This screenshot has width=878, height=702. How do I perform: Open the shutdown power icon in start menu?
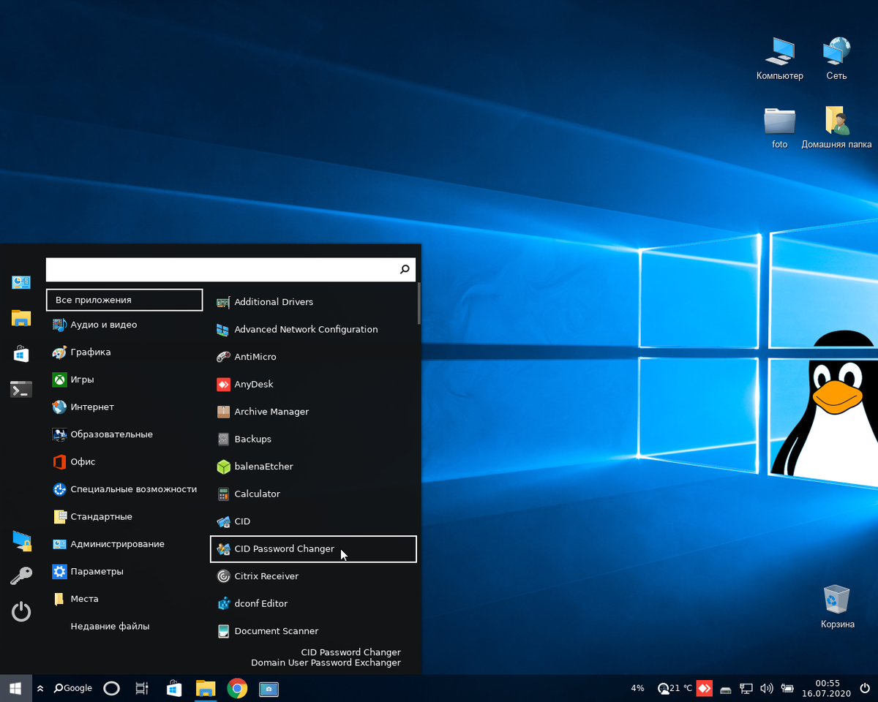pos(20,612)
